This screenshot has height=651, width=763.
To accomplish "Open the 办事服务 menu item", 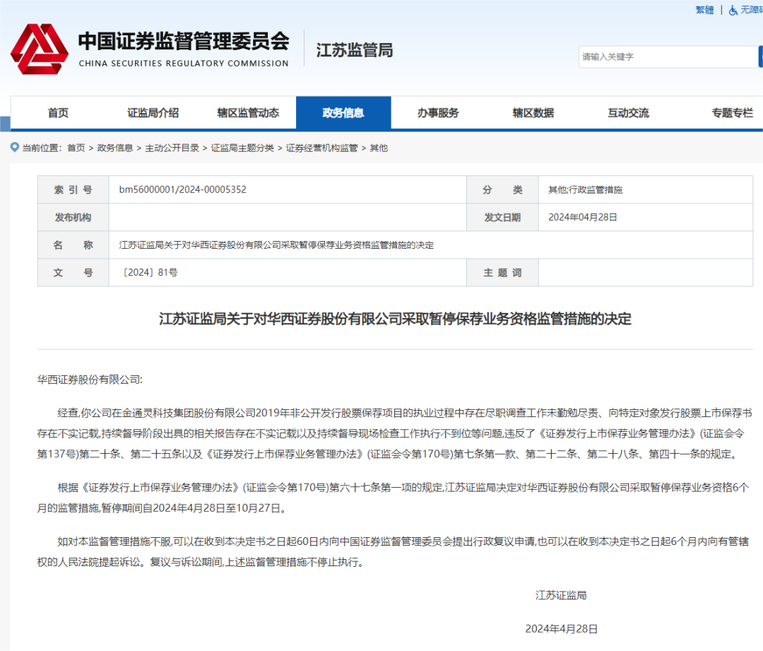I will click(437, 112).
